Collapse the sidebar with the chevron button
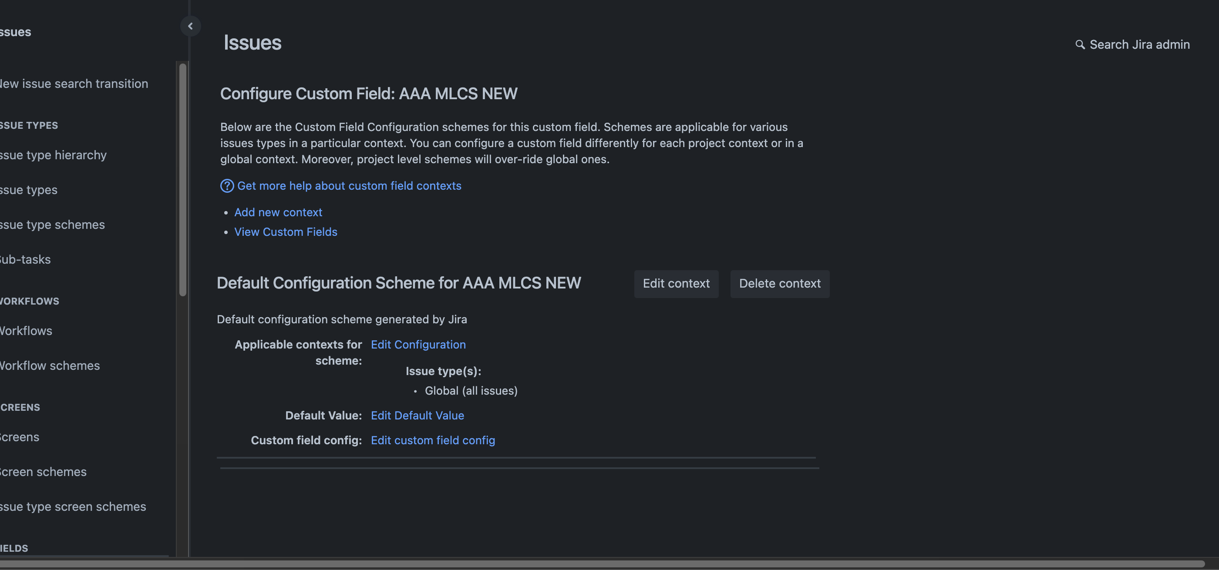 click(x=190, y=26)
